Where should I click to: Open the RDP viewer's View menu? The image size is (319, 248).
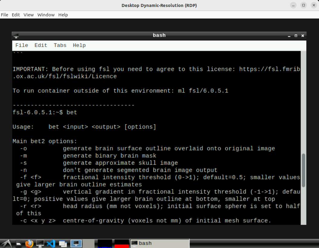click(x=28, y=15)
